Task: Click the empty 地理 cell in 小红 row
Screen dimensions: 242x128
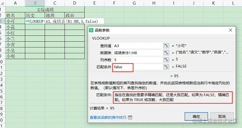Action: click(x=55, y=33)
